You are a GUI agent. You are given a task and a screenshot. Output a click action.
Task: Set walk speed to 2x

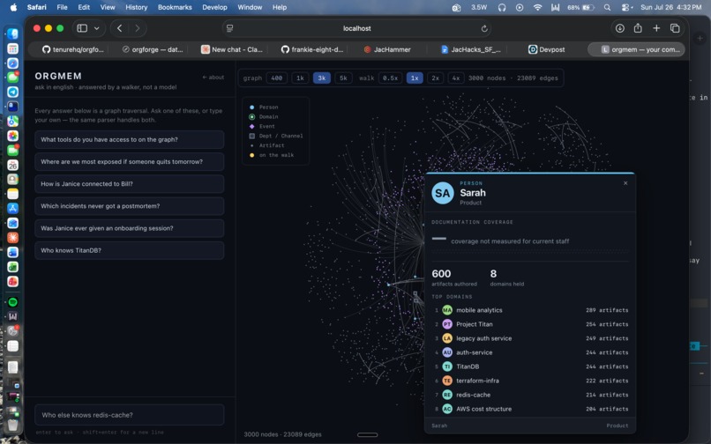[x=435, y=78]
